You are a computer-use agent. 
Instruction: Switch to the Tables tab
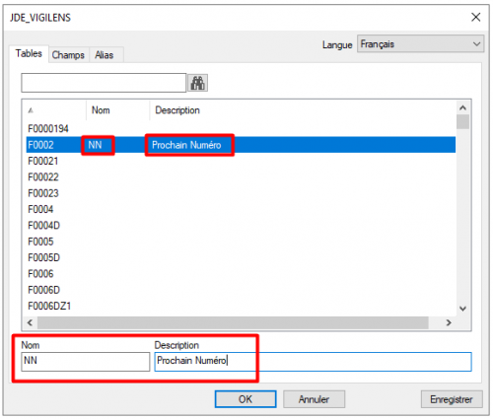[29, 53]
